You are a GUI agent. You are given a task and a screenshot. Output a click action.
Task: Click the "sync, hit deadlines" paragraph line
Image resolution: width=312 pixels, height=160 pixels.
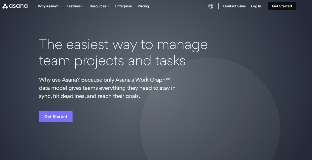[89, 96]
